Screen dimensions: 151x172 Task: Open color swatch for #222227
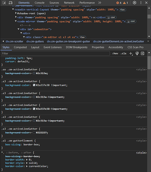click(x=34, y=133)
